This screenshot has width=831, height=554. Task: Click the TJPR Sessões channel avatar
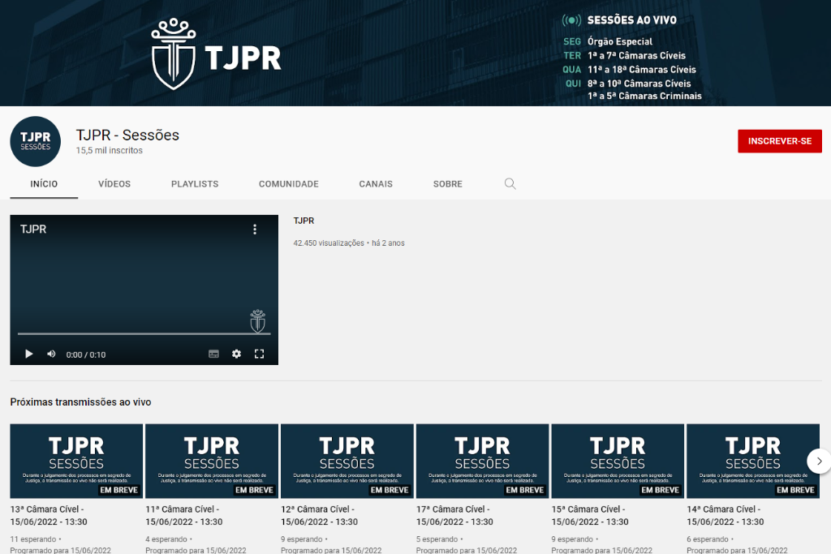click(x=36, y=141)
